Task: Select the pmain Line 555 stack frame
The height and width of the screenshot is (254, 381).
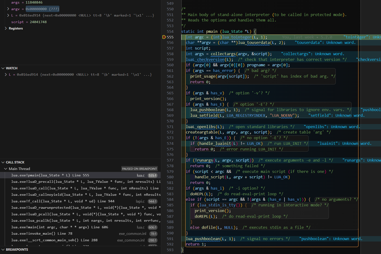Action: (80, 175)
